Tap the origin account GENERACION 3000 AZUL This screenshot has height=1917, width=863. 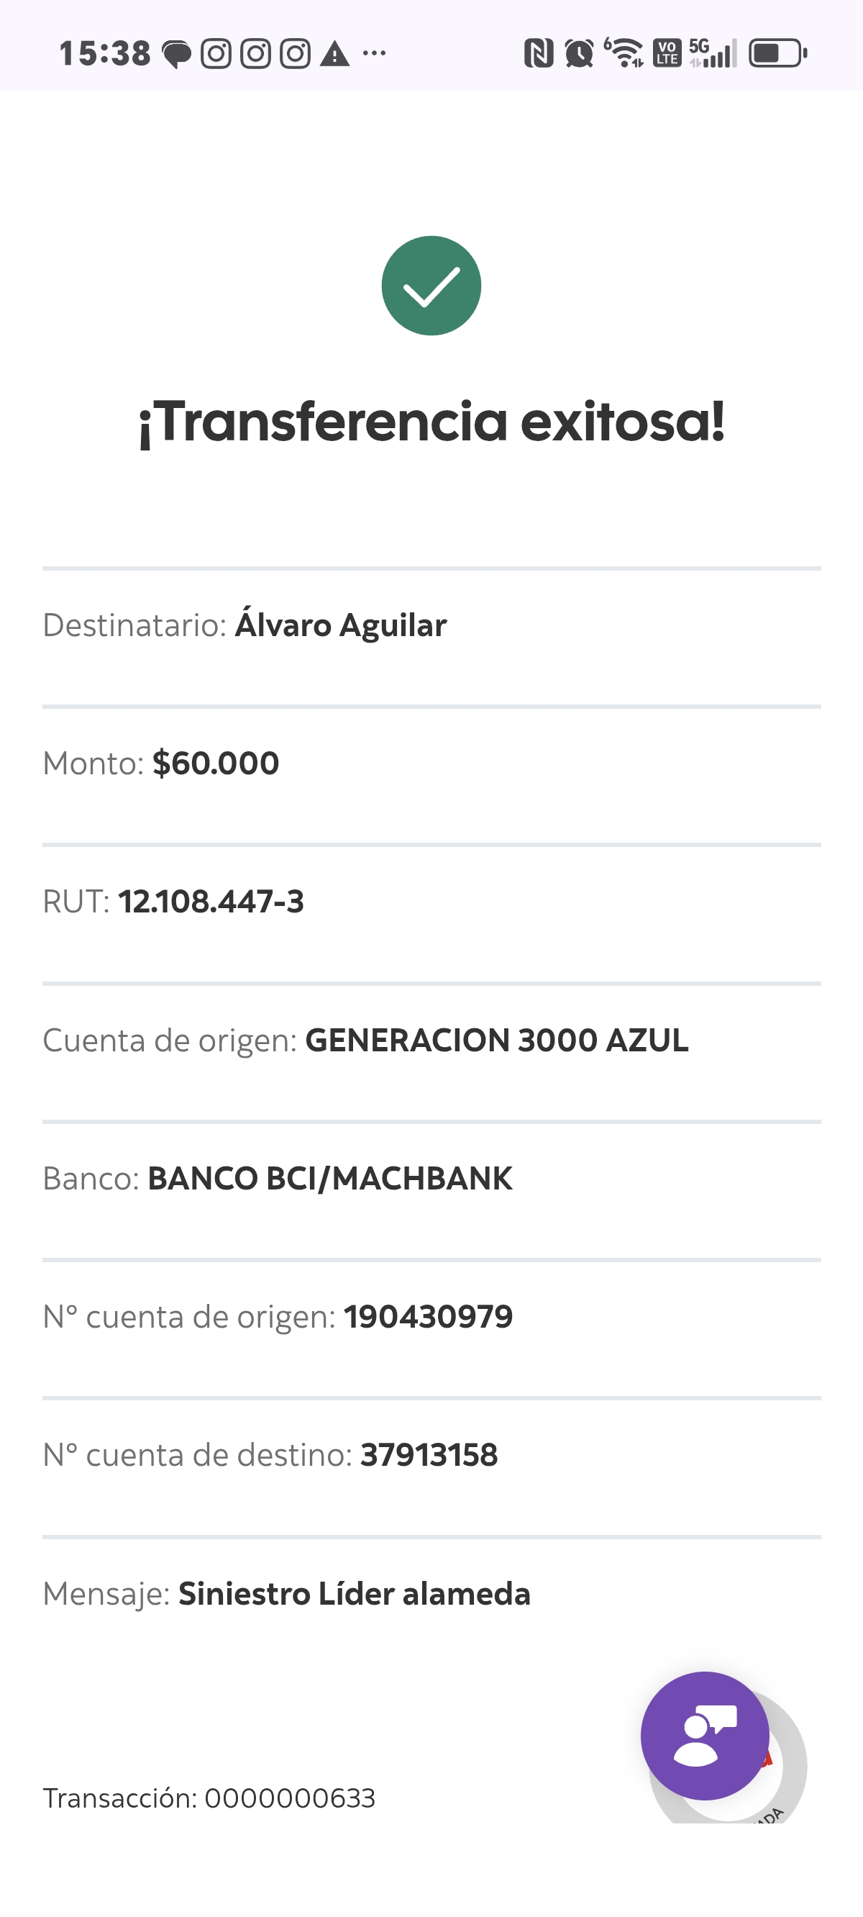(496, 1041)
